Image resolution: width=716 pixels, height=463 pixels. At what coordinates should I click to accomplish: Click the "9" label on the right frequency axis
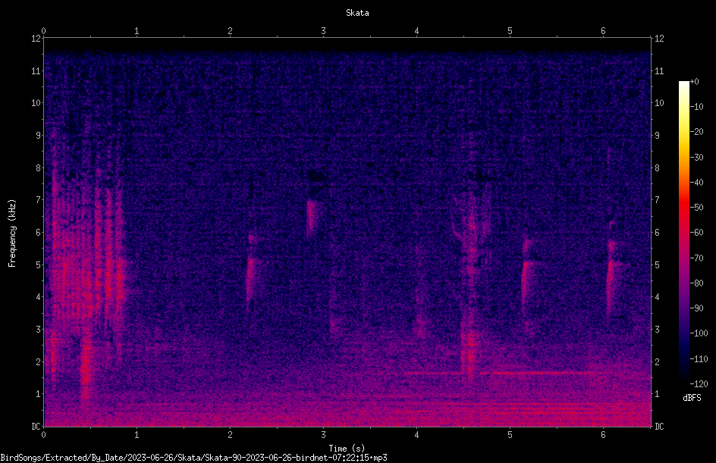(x=657, y=136)
